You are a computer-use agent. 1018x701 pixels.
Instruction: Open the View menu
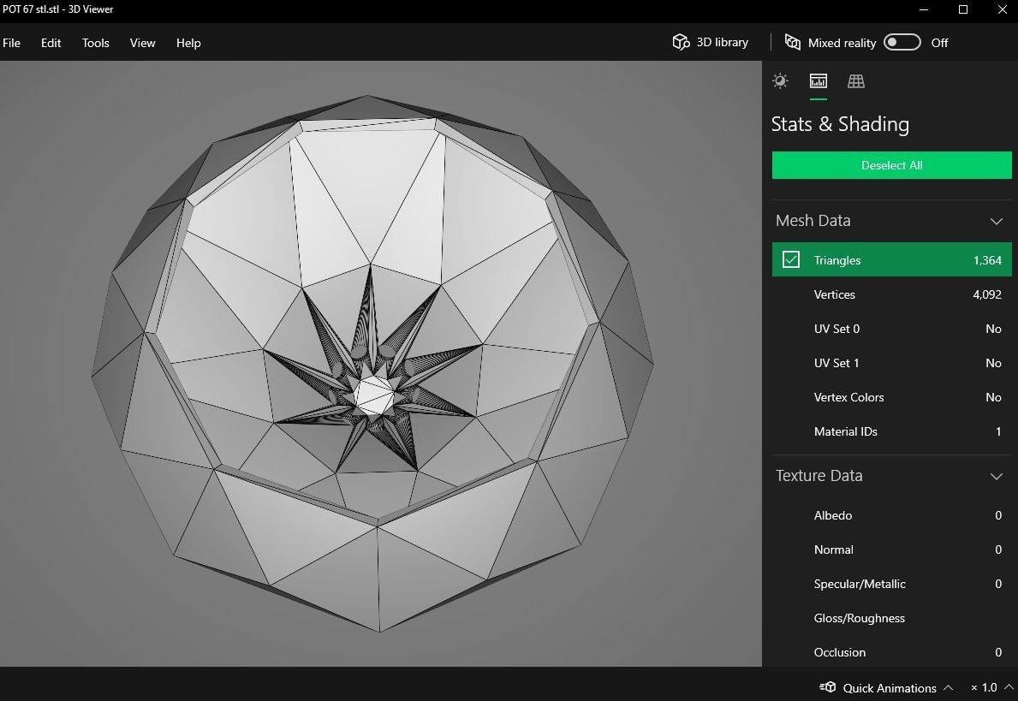tap(142, 43)
